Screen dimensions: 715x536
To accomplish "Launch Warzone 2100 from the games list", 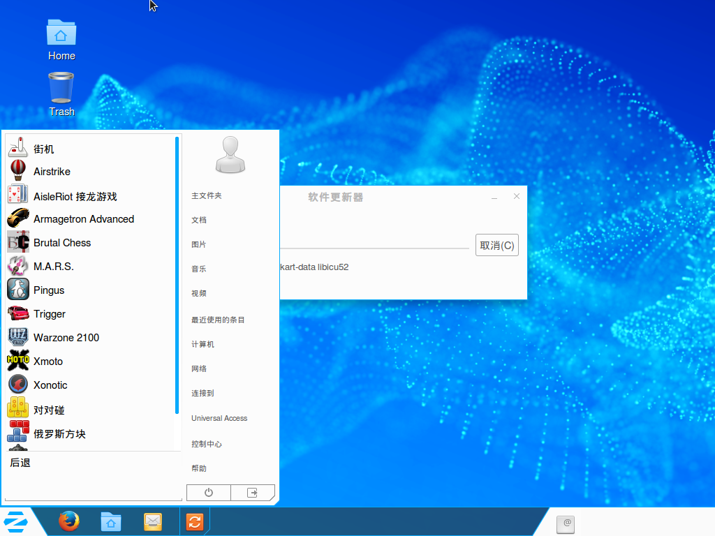I will pyautogui.click(x=67, y=337).
